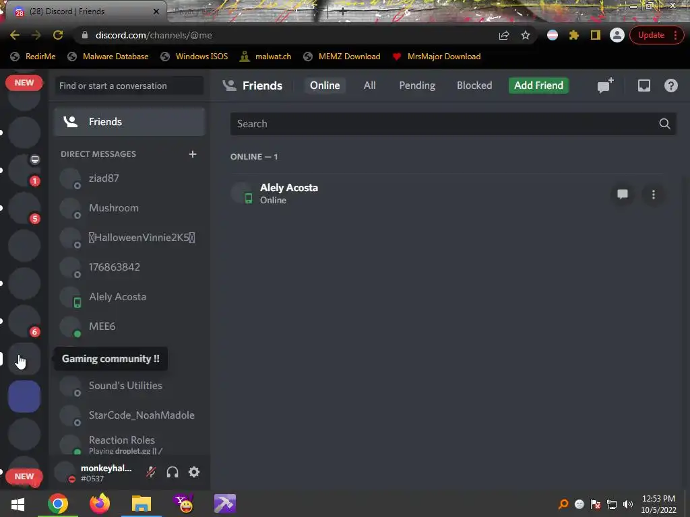
Task: Open the RedirMe bookmark
Action: click(33, 57)
